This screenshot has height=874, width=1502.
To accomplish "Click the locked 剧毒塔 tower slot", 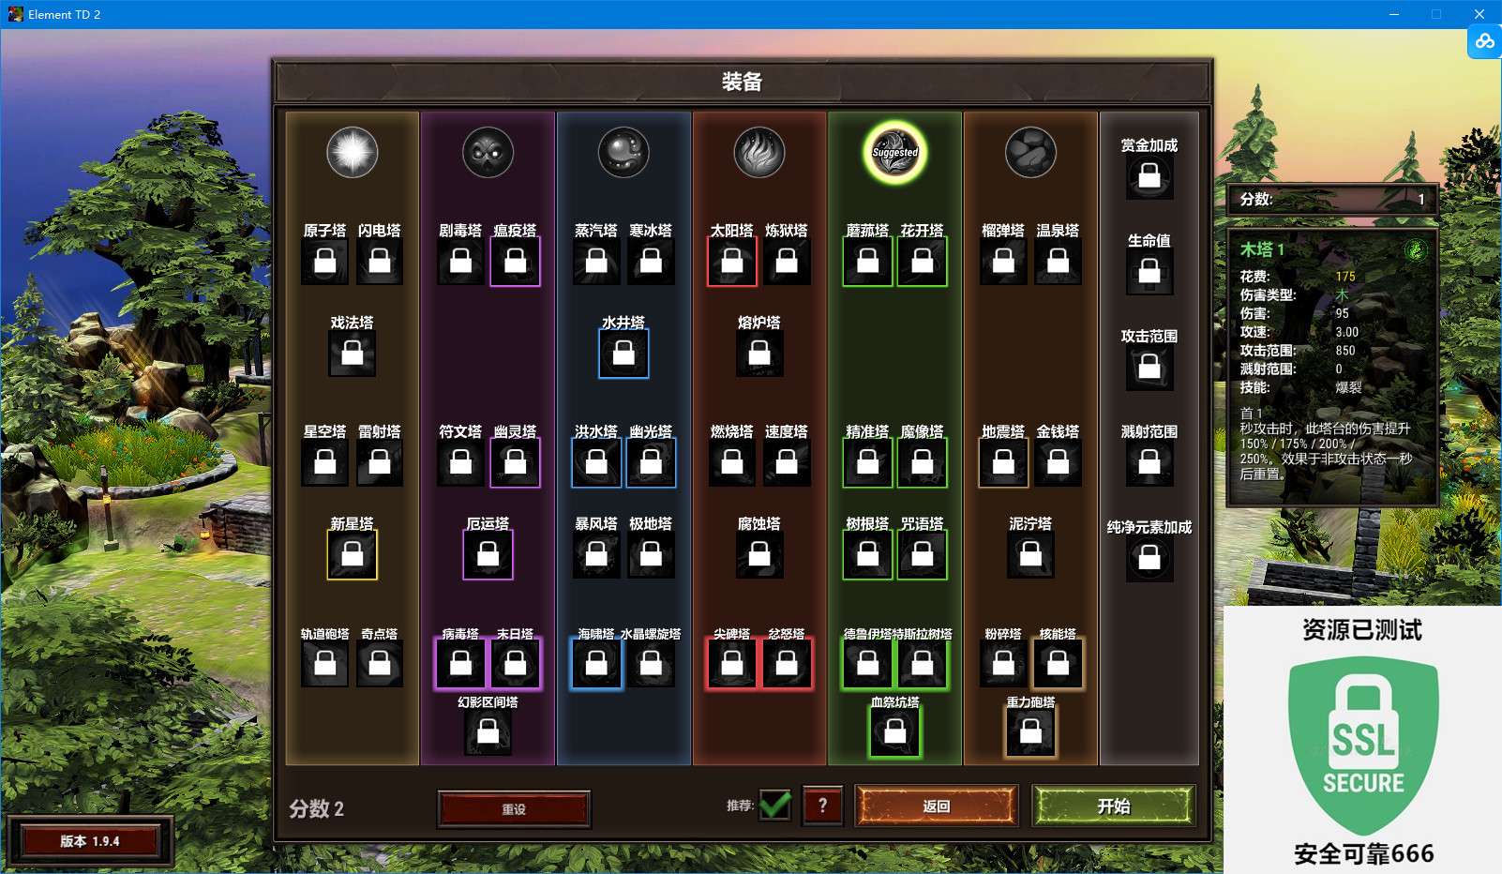I will click(x=460, y=262).
